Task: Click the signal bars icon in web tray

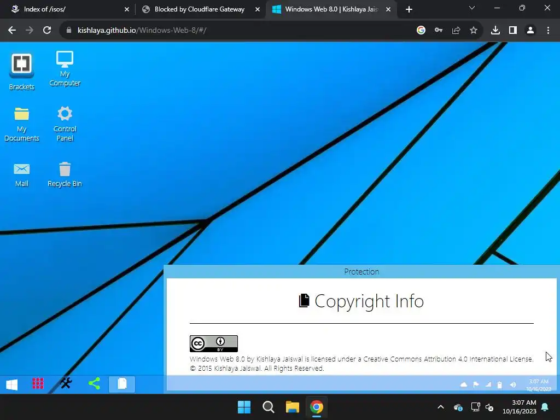Action: [488, 384]
